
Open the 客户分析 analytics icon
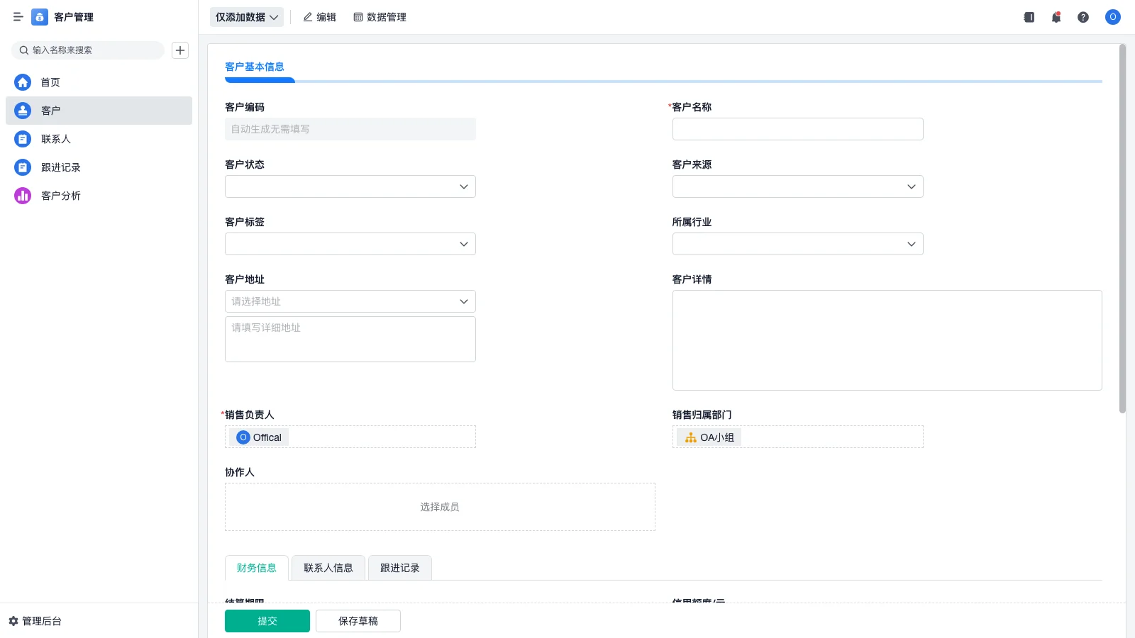click(x=22, y=196)
